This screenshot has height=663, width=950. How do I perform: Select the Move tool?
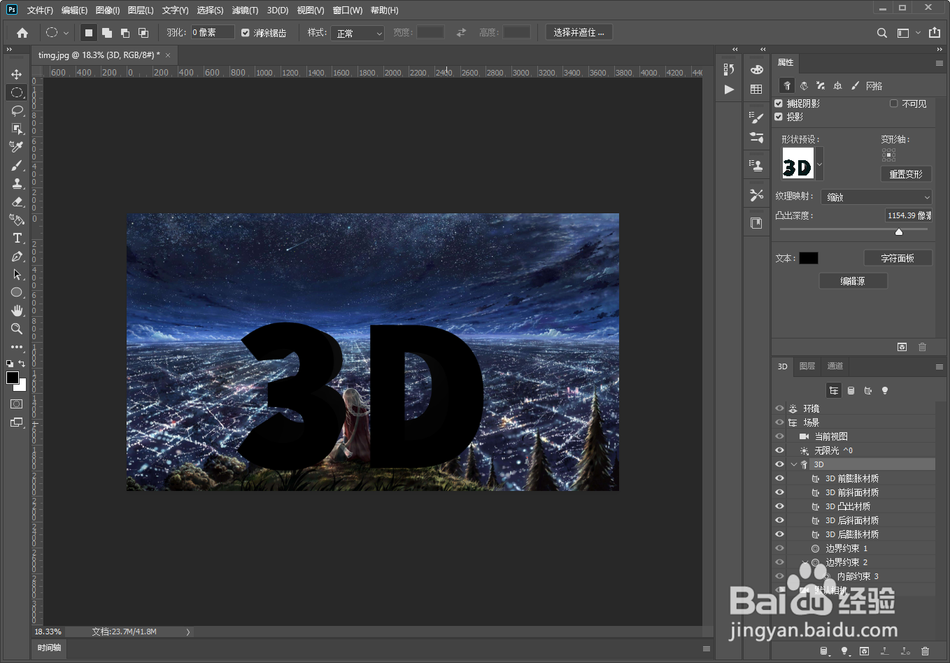pos(17,74)
